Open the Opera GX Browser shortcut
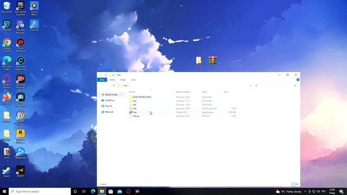Image resolution: width=347 pixels, height=195 pixels. point(7,81)
